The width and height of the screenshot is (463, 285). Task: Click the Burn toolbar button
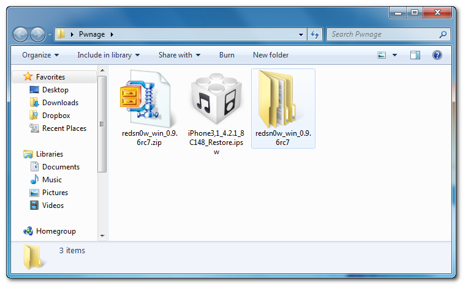point(227,55)
